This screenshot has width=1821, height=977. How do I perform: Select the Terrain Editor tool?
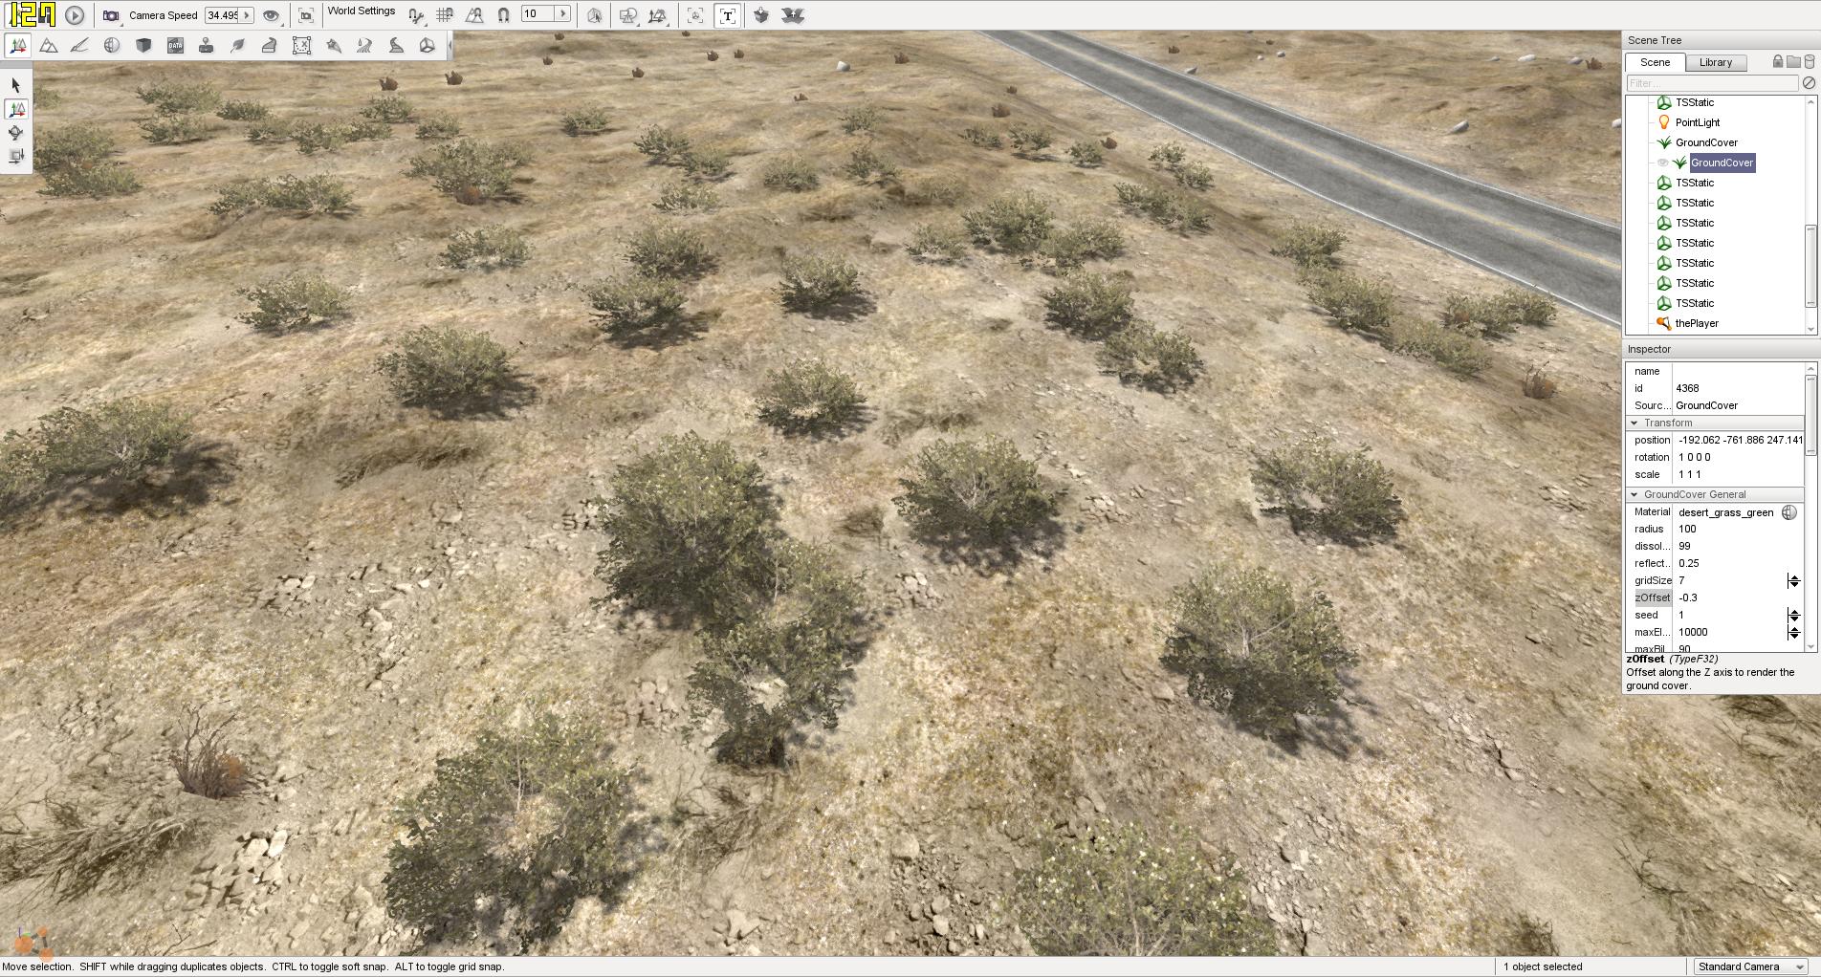point(49,45)
